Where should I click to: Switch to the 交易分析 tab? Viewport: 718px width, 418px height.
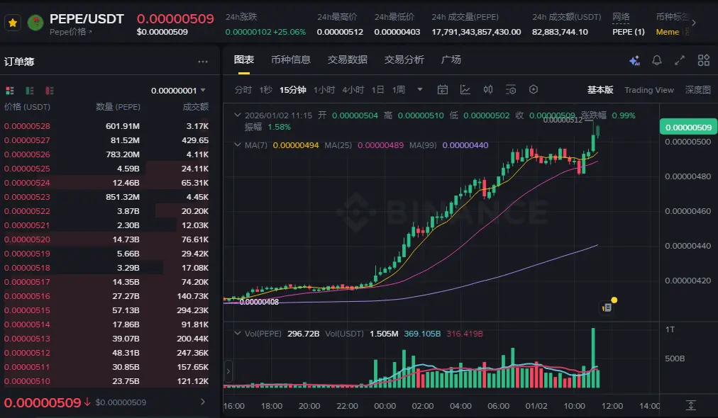[404, 60]
